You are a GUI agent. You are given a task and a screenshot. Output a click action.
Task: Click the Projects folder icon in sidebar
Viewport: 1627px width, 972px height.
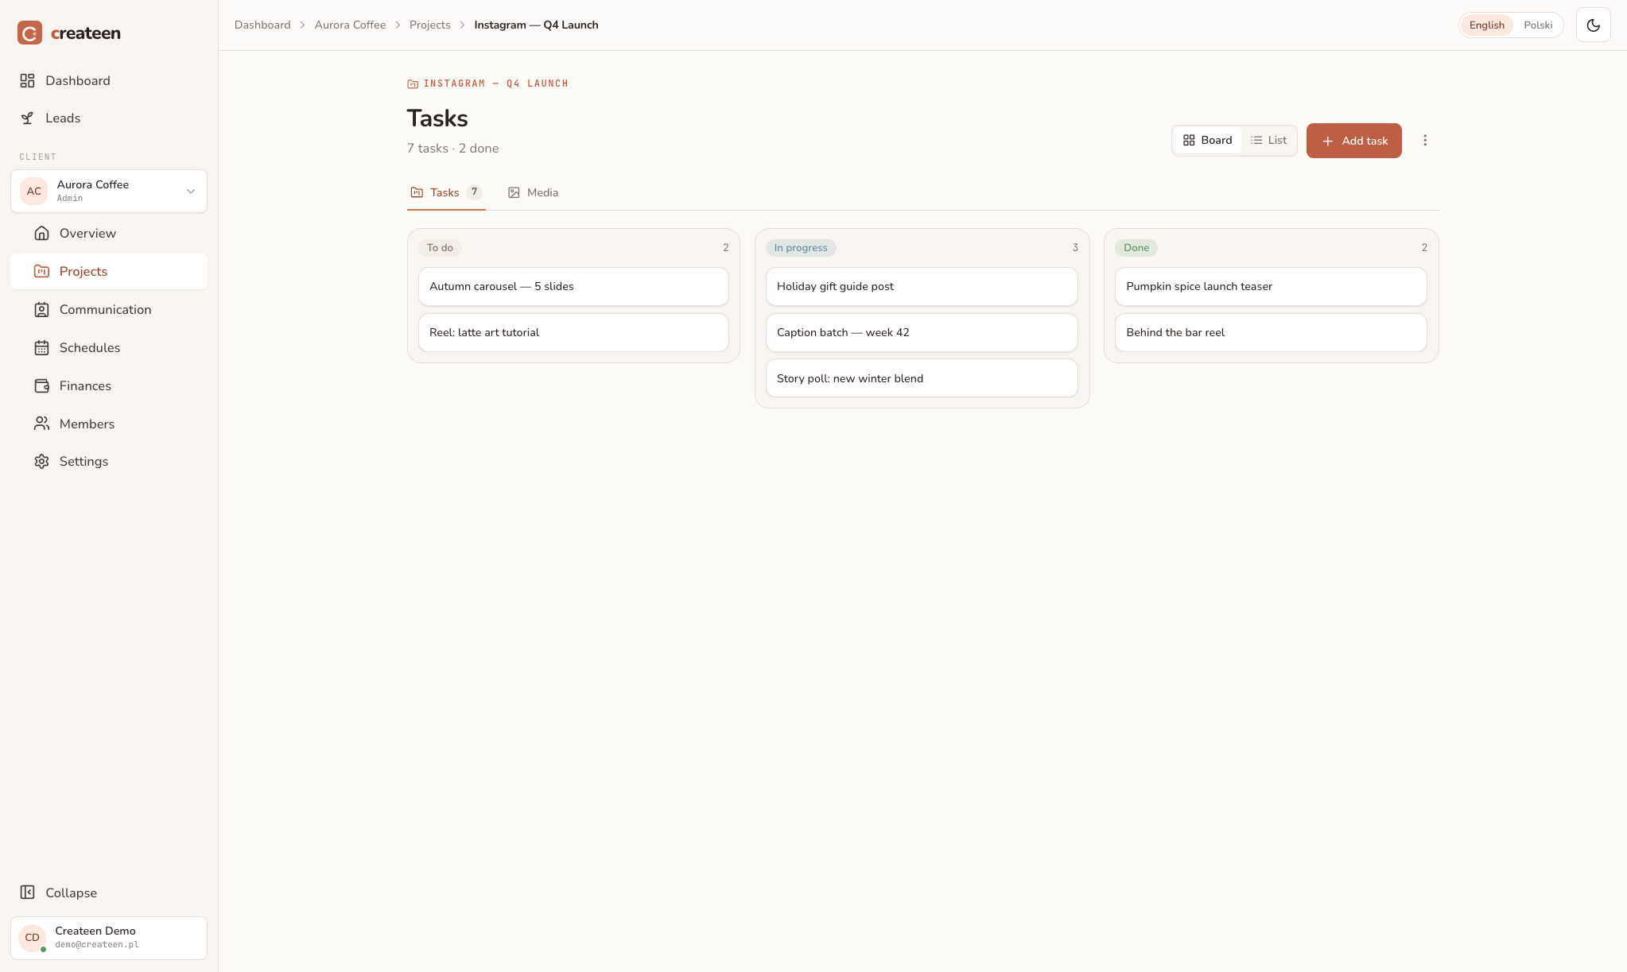click(x=41, y=271)
